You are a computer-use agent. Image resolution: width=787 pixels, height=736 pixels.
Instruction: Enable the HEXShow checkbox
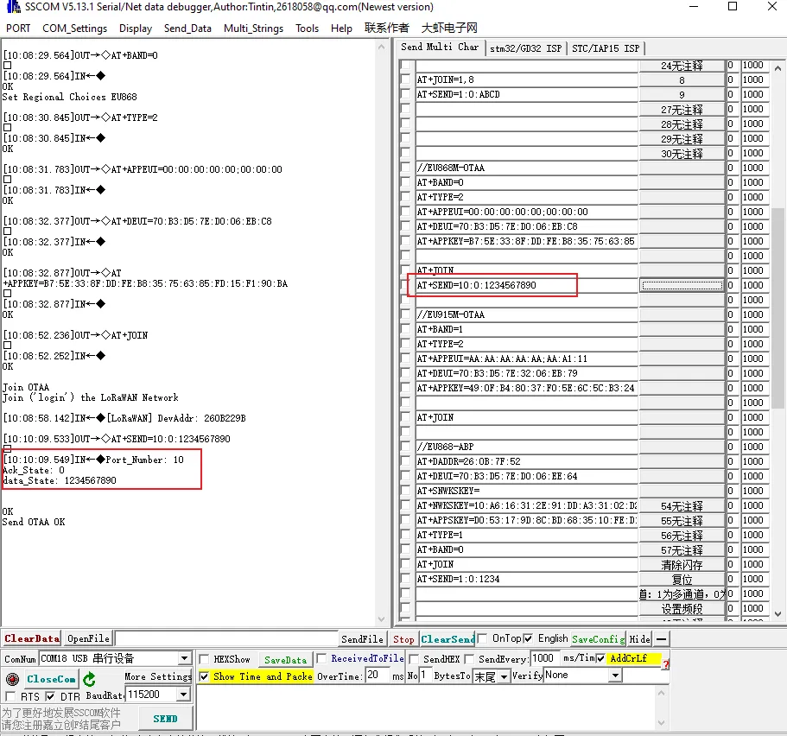(205, 659)
